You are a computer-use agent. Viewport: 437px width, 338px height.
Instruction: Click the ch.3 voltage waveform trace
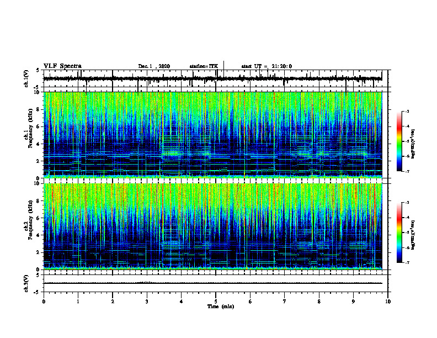212,283
